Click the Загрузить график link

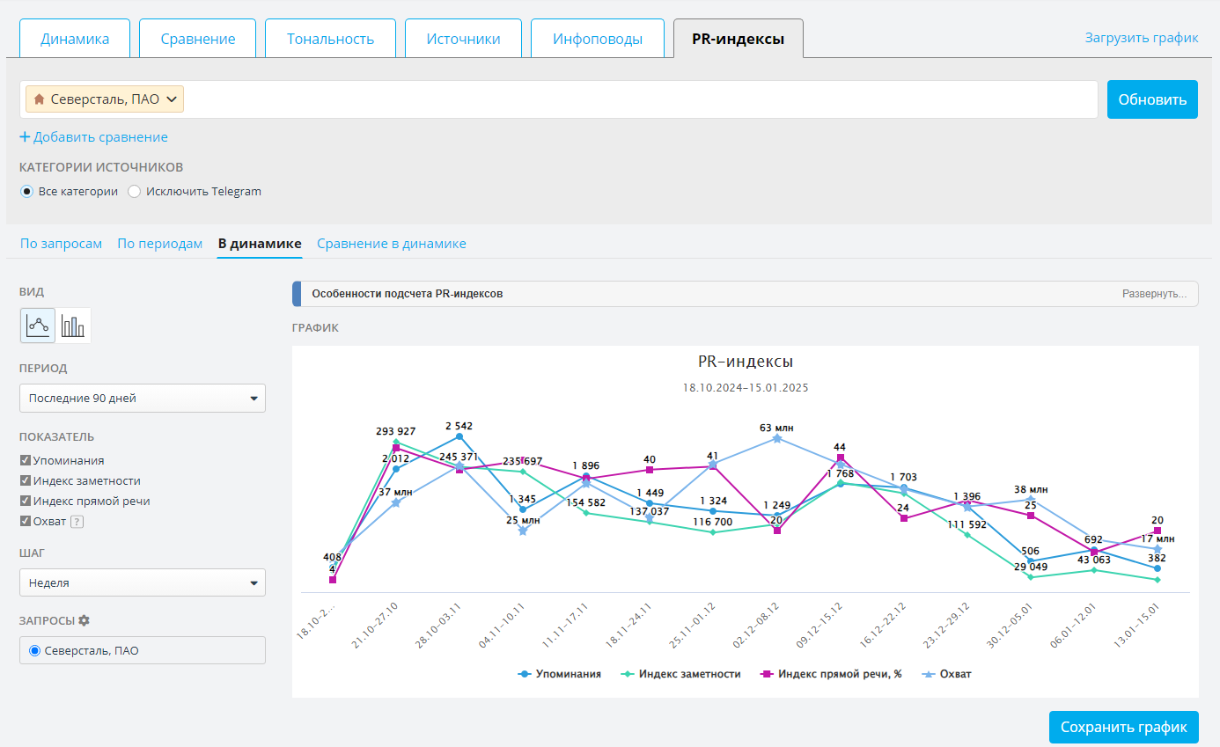tap(1142, 38)
